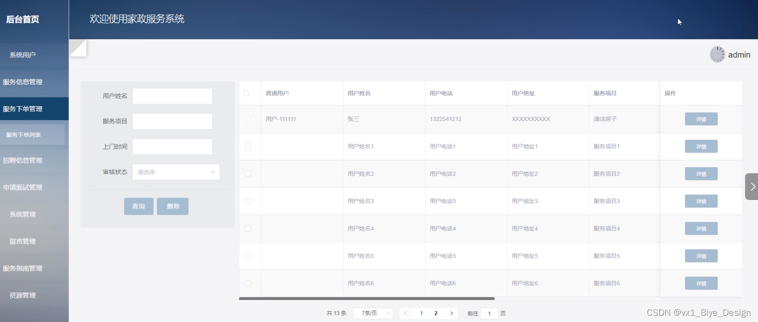The image size is (758, 322).
Task: Expand 系统用户 sidebar menu
Action: 34,55
